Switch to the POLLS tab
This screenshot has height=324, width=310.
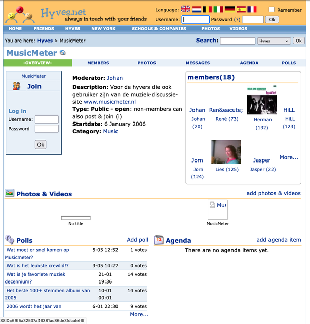click(x=289, y=63)
